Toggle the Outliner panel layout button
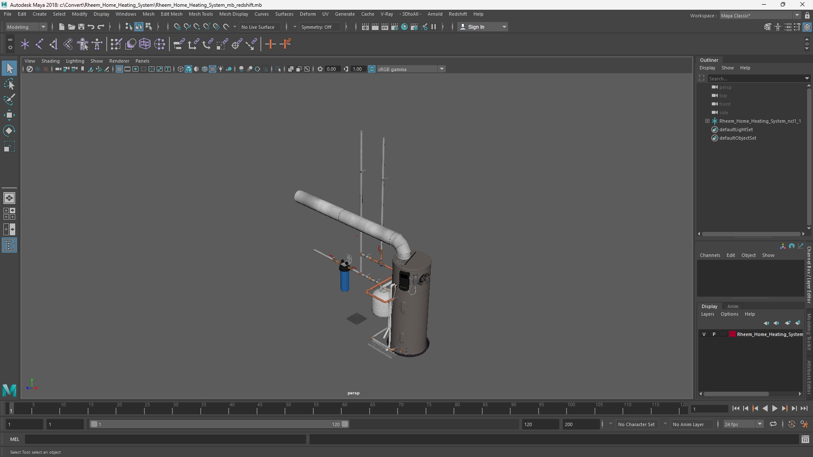Image resolution: width=813 pixels, height=457 pixels. [x=9, y=245]
